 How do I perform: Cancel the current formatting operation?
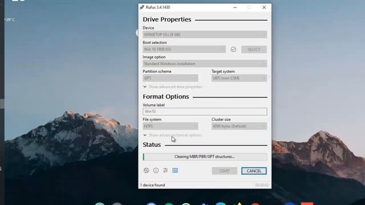click(x=254, y=171)
